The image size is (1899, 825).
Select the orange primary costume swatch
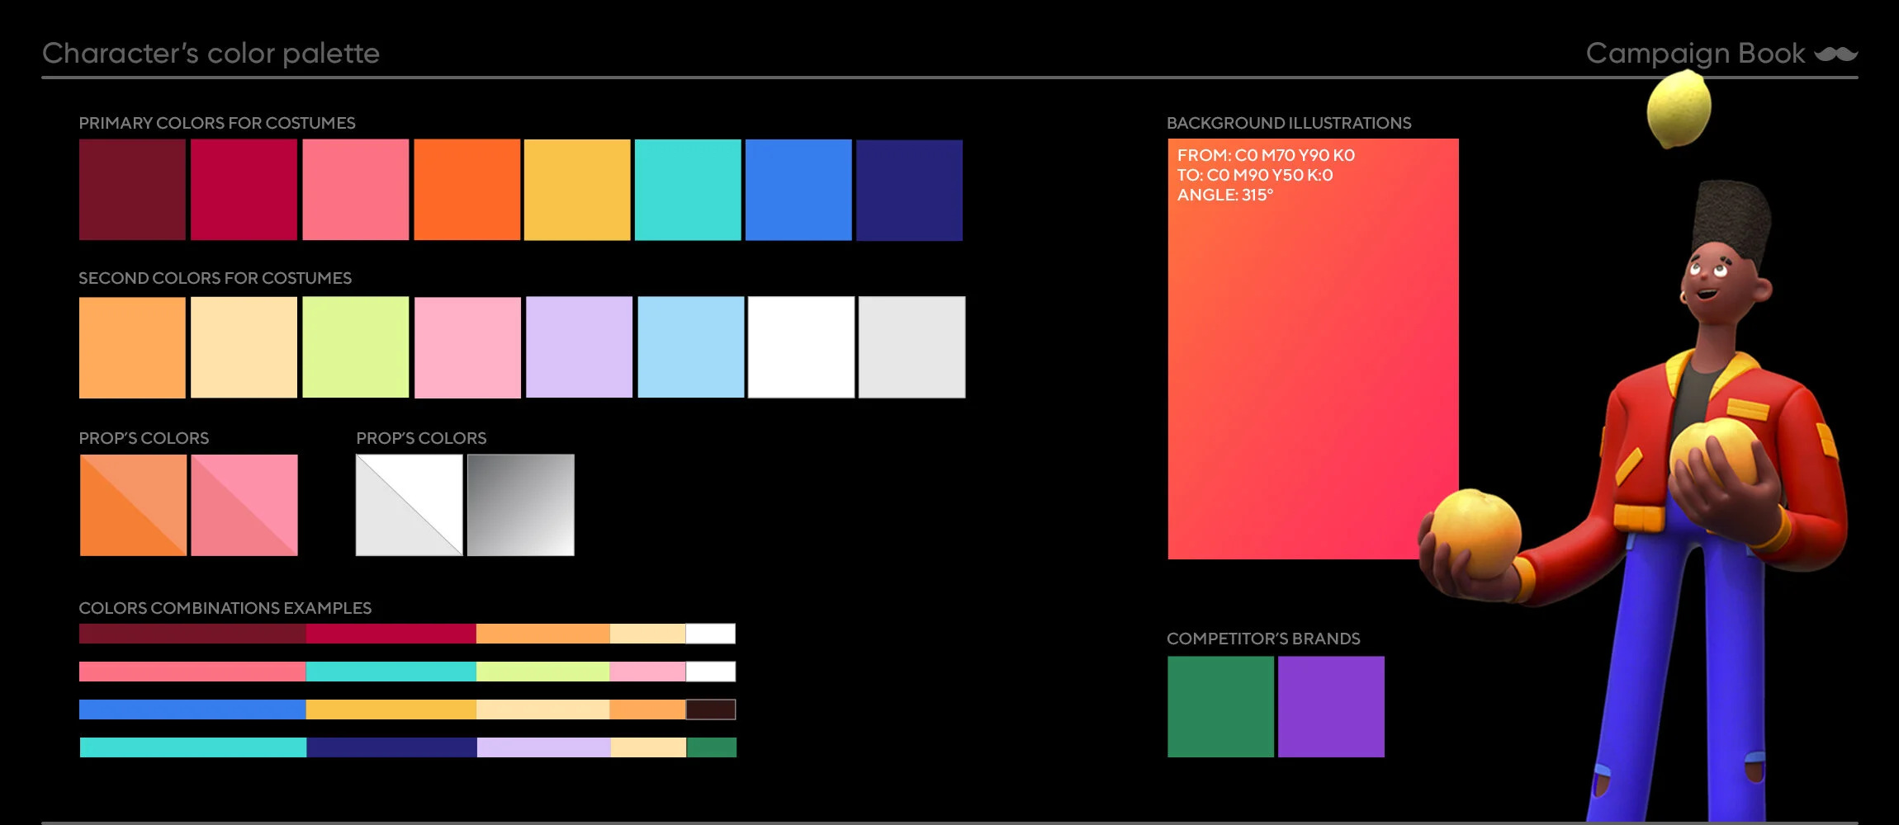[x=467, y=190]
